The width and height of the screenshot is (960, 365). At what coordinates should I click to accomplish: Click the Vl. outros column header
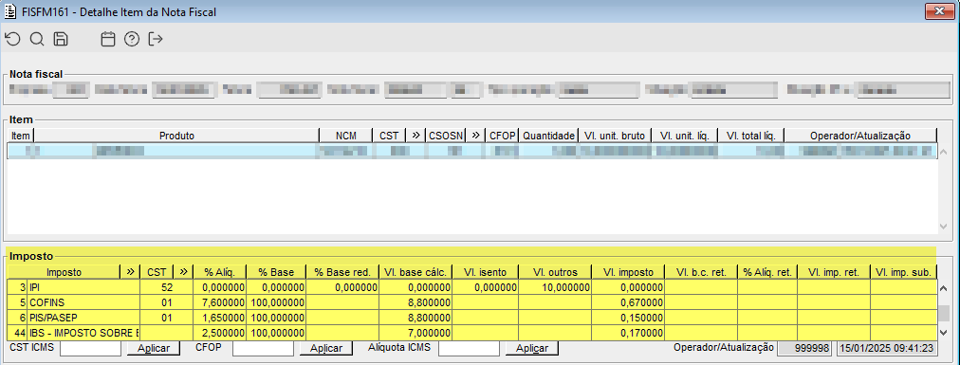tap(555, 272)
